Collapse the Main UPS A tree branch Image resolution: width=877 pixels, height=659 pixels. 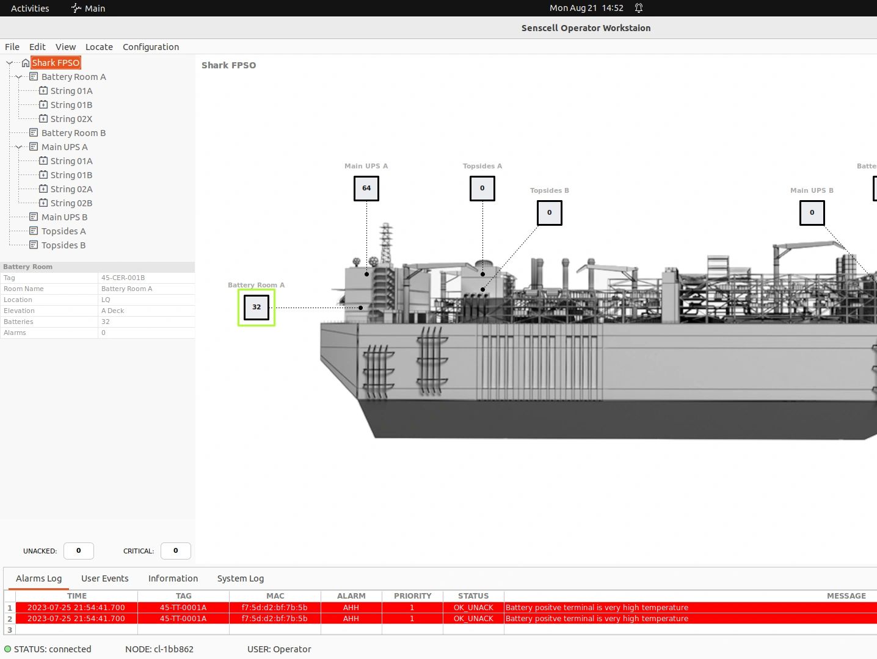[19, 147]
